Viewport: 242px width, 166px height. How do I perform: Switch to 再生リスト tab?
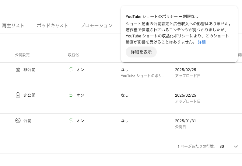tap(13, 26)
